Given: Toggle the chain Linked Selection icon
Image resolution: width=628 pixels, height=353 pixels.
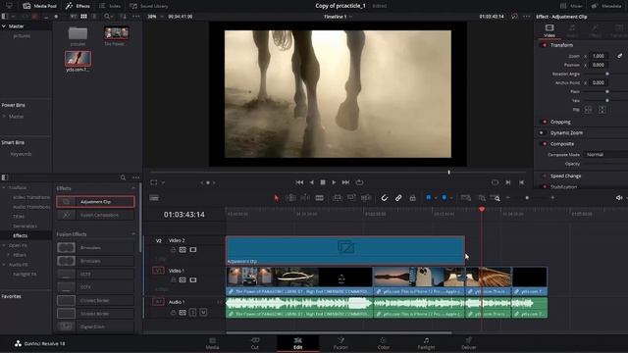Looking at the screenshot, I should click(x=398, y=198).
